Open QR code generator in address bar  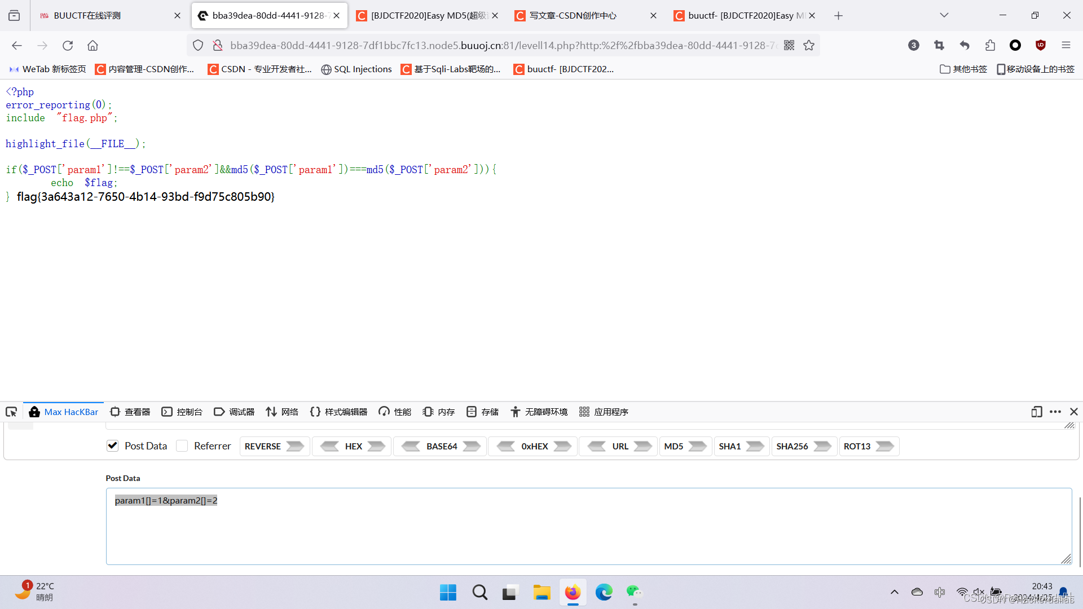tap(789, 45)
